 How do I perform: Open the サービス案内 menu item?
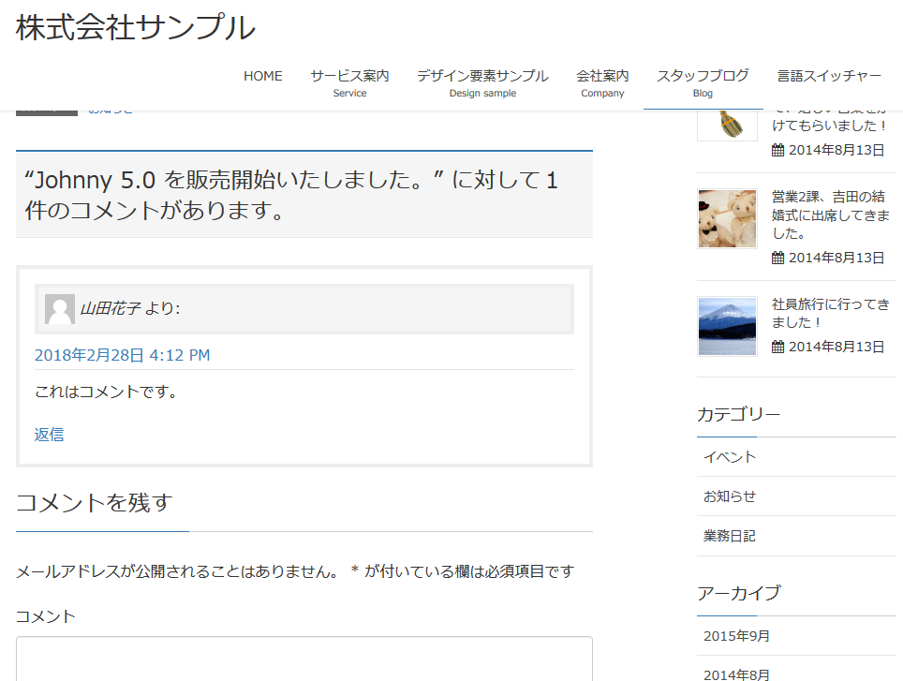(349, 82)
